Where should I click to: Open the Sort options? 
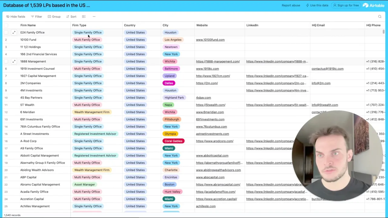tap(71, 17)
